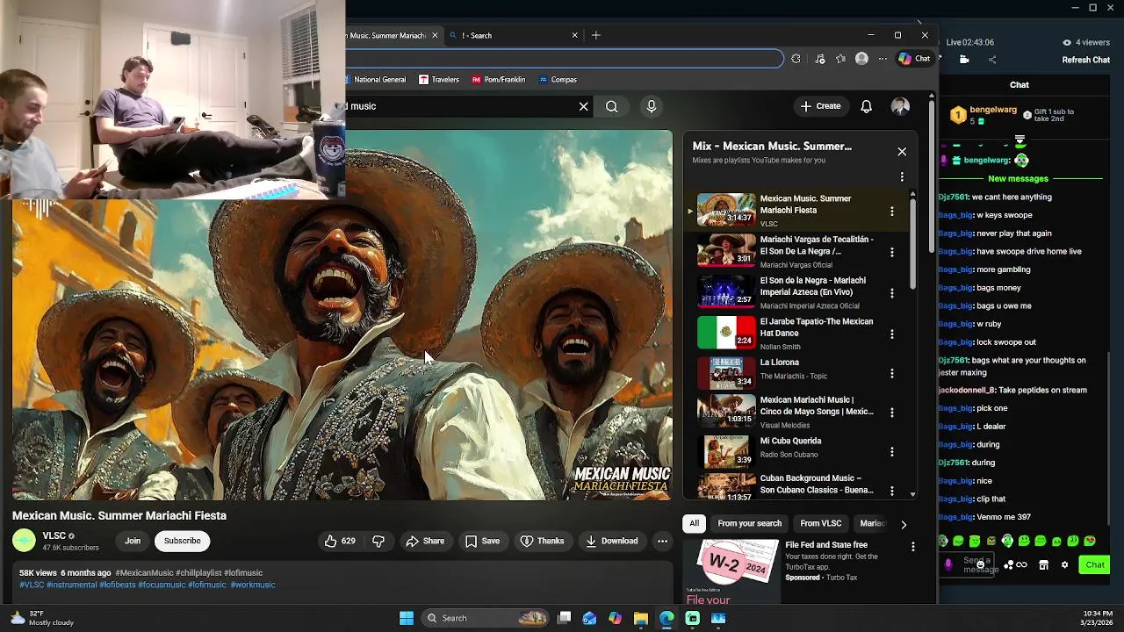Open chat settings gear icon
Screen dimensions: 1124x632
1064,565
